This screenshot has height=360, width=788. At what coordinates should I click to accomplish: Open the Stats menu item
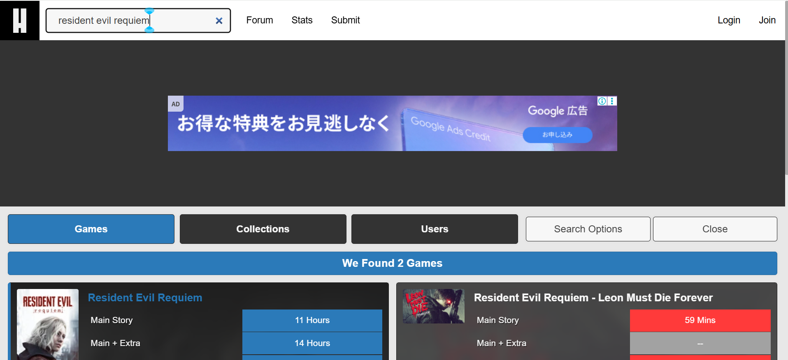click(302, 20)
